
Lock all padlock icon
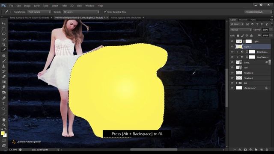tap(251, 36)
